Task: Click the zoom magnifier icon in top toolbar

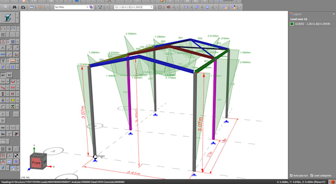Action: pyautogui.click(x=5, y=7)
